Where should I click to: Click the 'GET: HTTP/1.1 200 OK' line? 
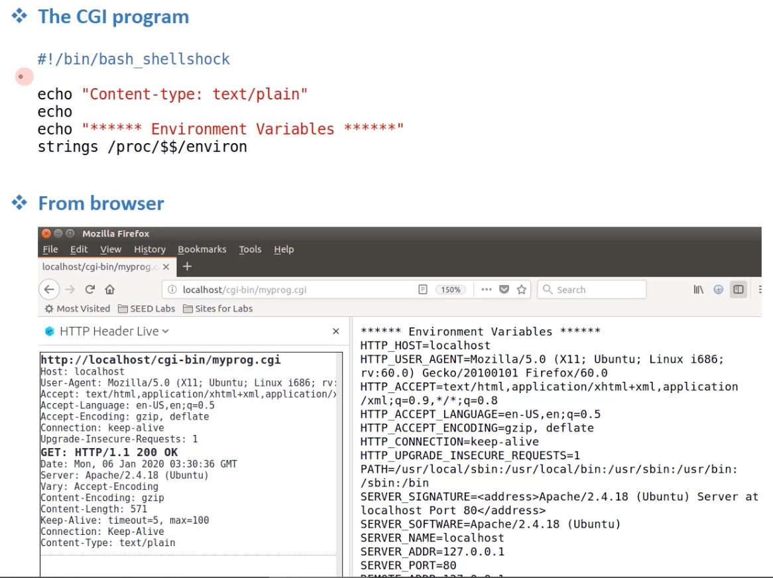click(109, 452)
